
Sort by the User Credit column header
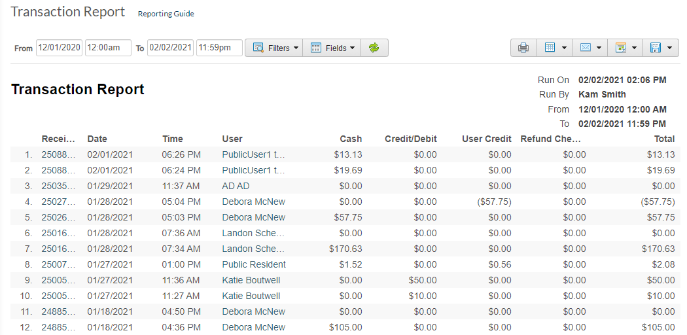point(487,139)
